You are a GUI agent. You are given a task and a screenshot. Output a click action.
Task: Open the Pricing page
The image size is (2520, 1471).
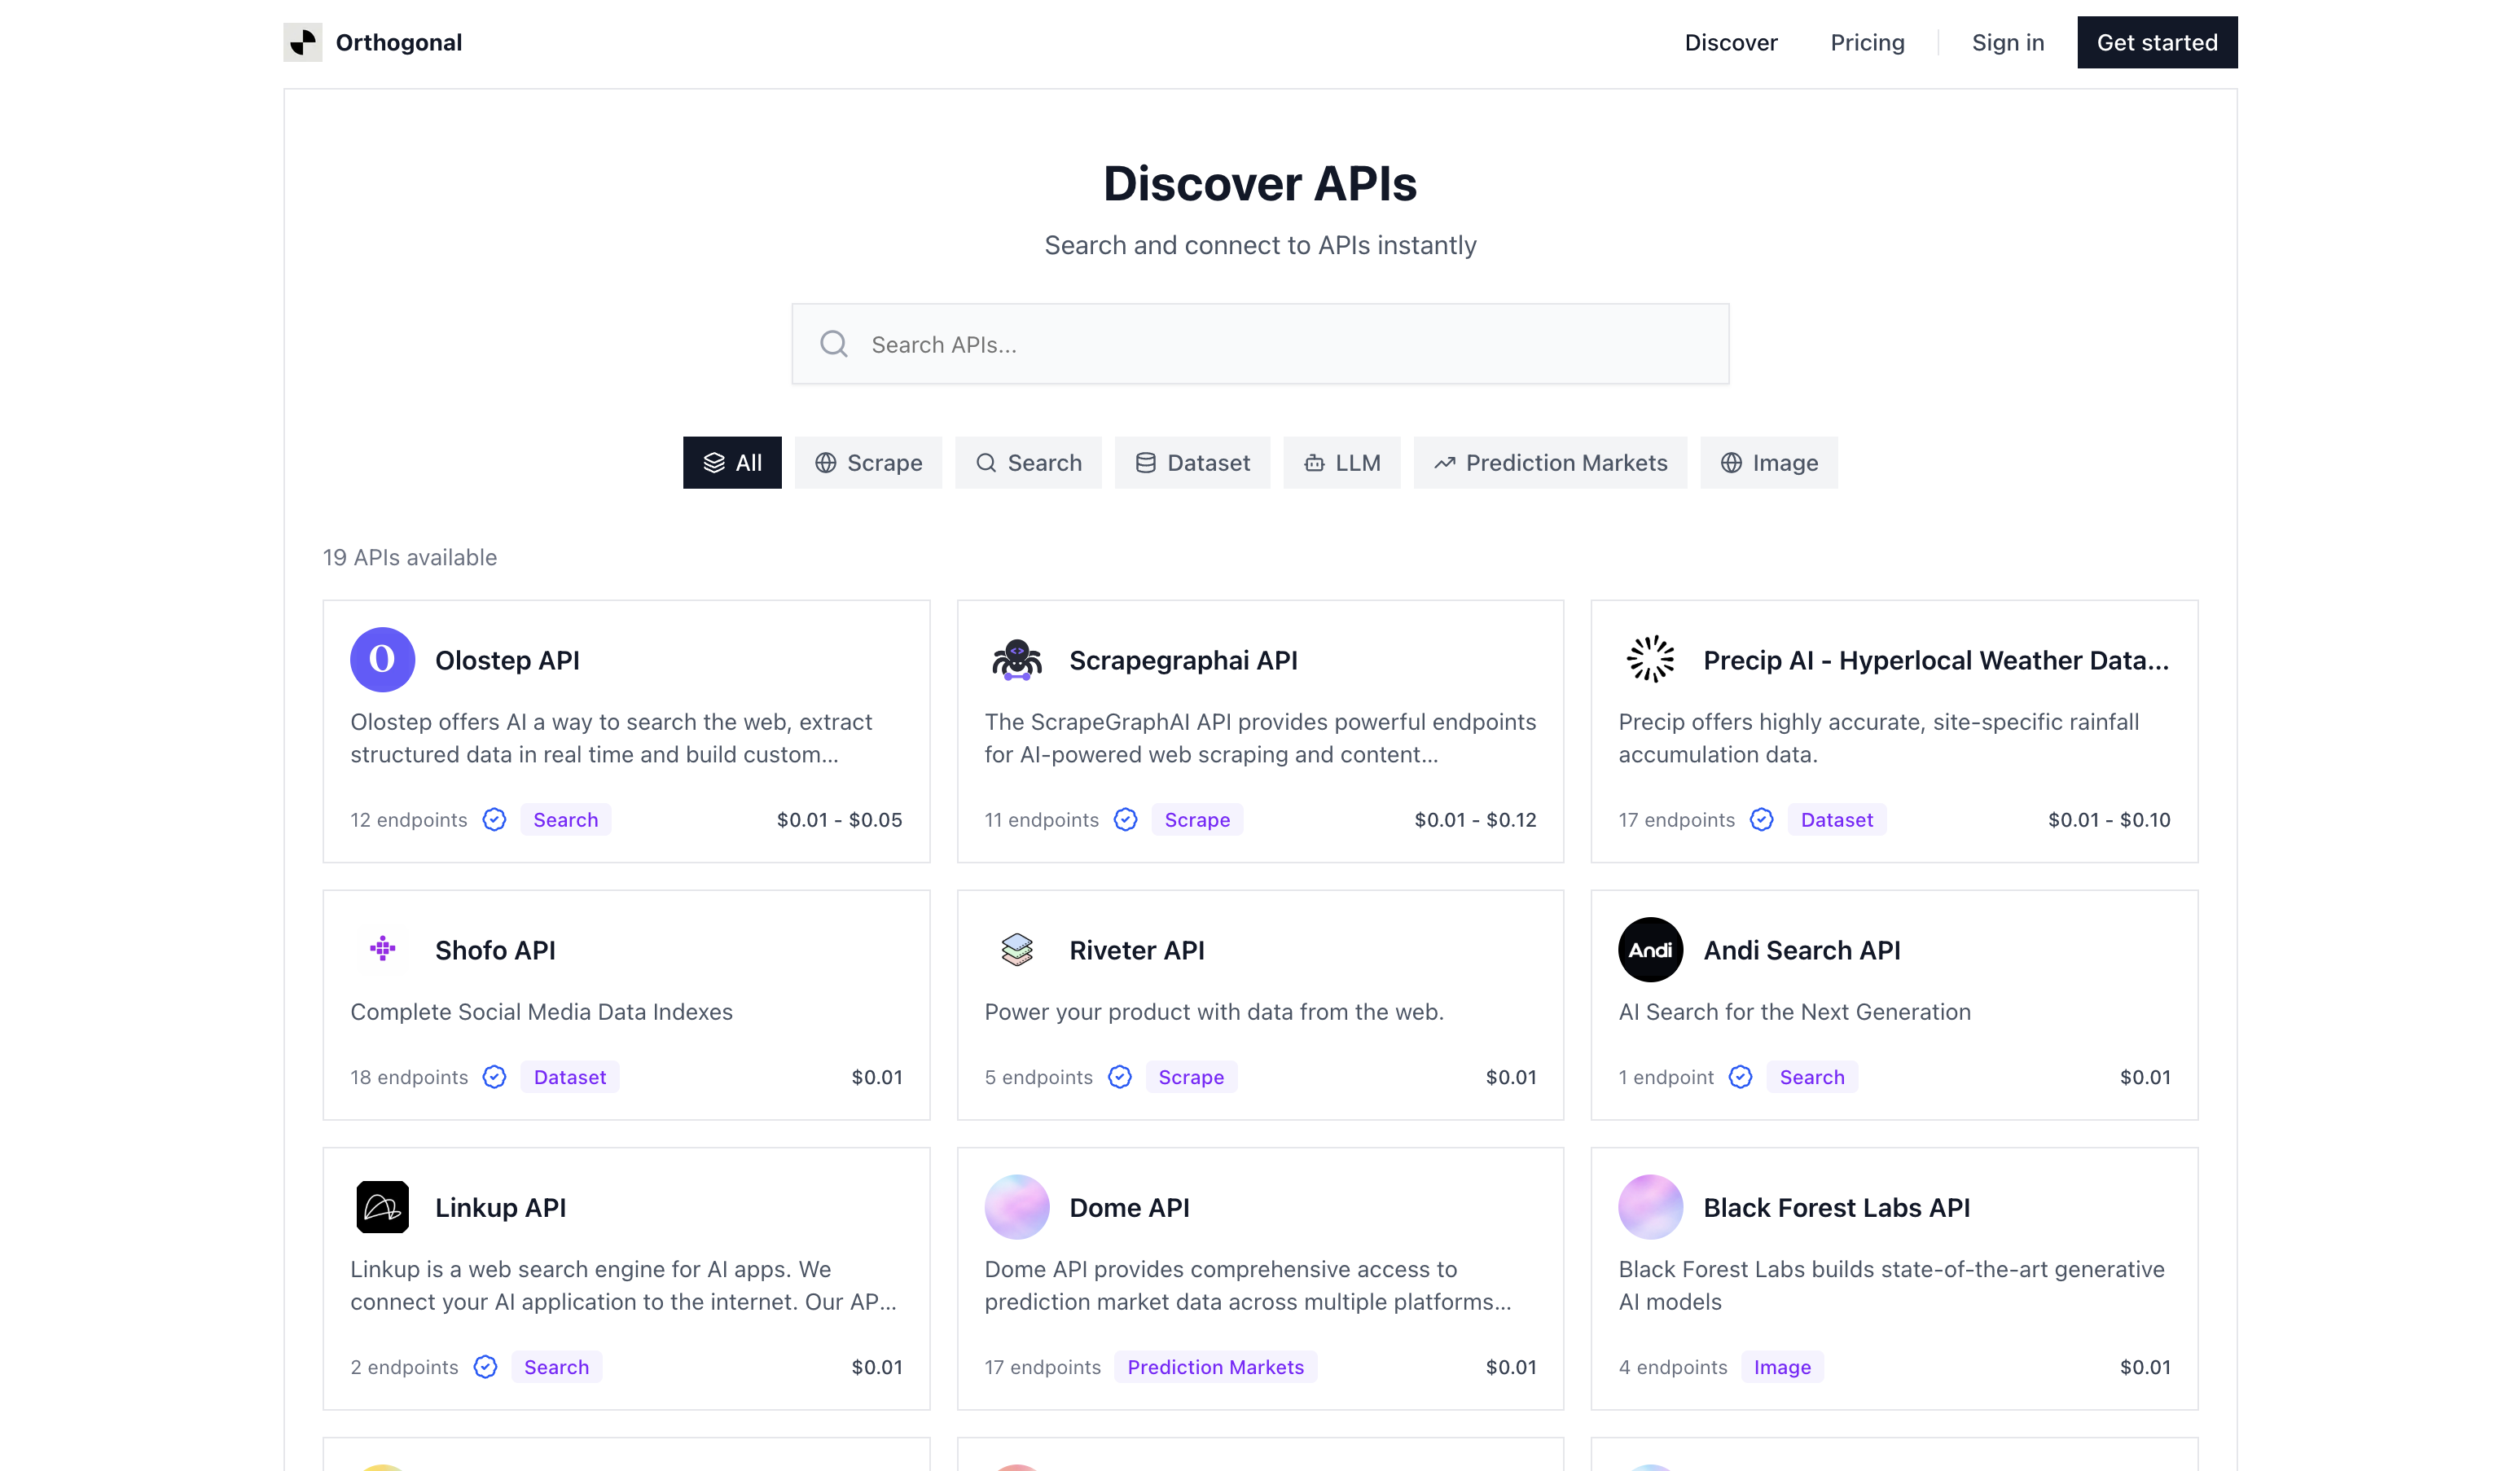point(1867,42)
